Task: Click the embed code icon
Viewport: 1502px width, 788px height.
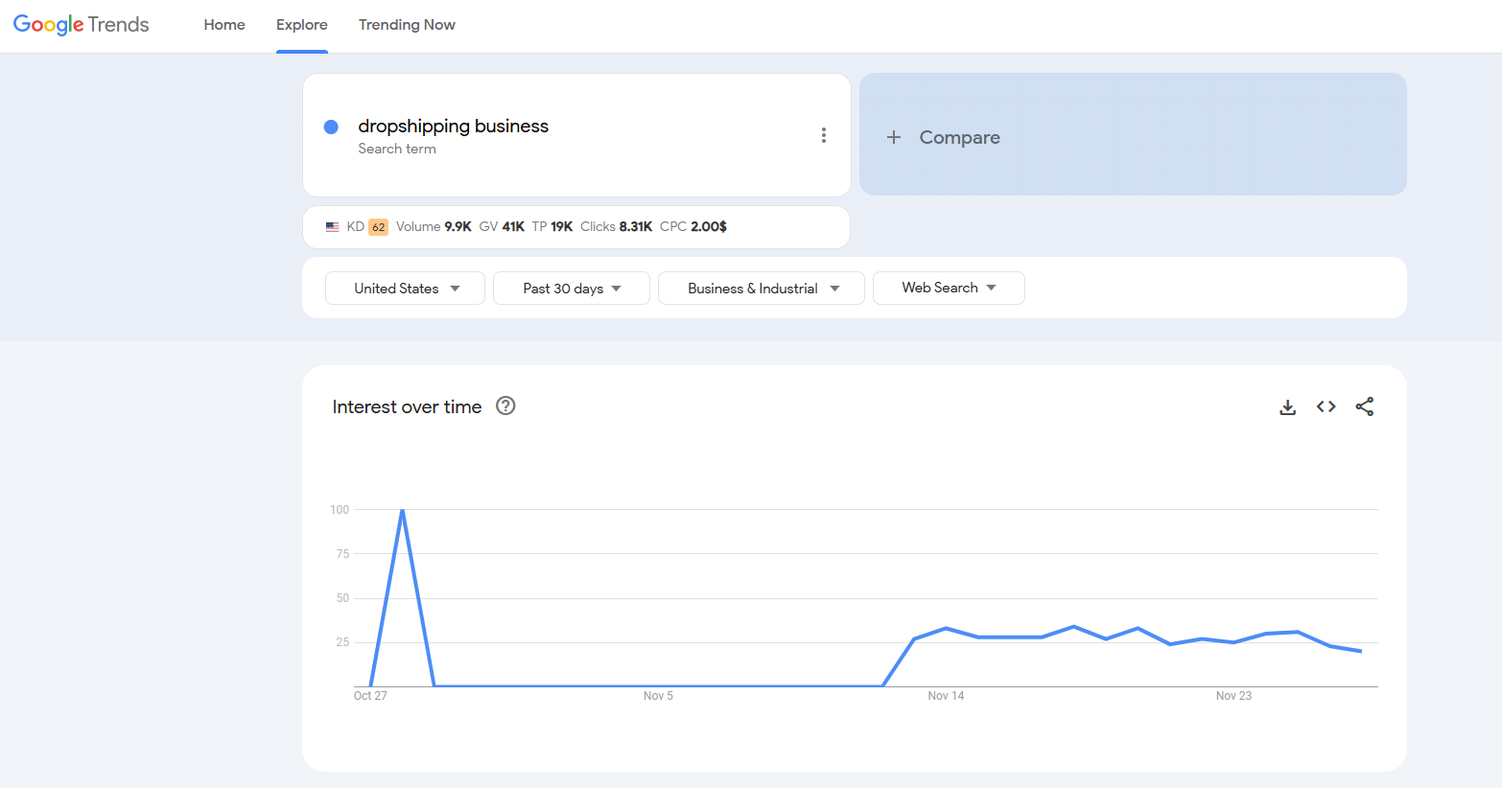Action: (x=1326, y=406)
